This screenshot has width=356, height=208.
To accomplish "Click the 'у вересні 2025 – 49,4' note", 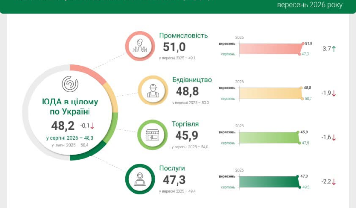I will pyautogui.click(x=177, y=191).
